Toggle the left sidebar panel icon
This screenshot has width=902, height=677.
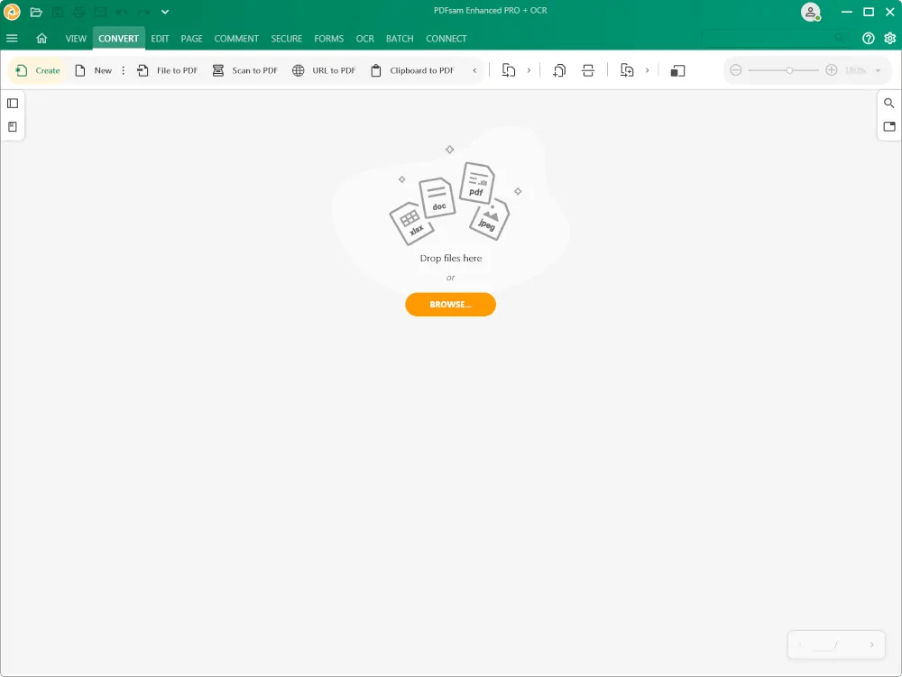click(x=13, y=104)
